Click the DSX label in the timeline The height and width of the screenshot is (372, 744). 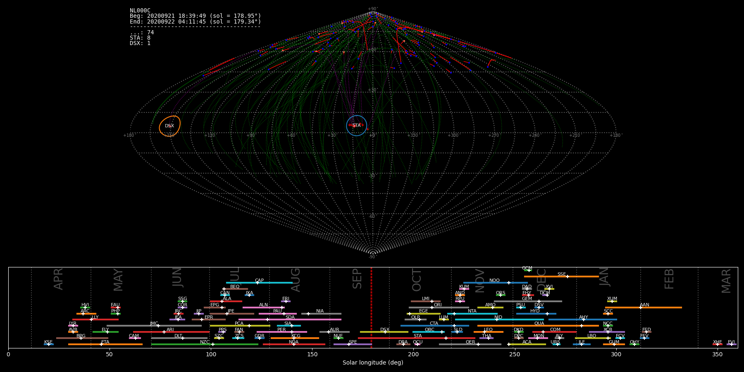(385, 330)
